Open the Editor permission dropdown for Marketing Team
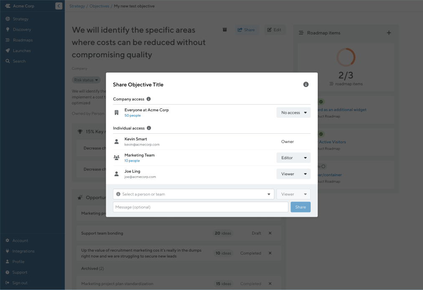 tap(293, 157)
